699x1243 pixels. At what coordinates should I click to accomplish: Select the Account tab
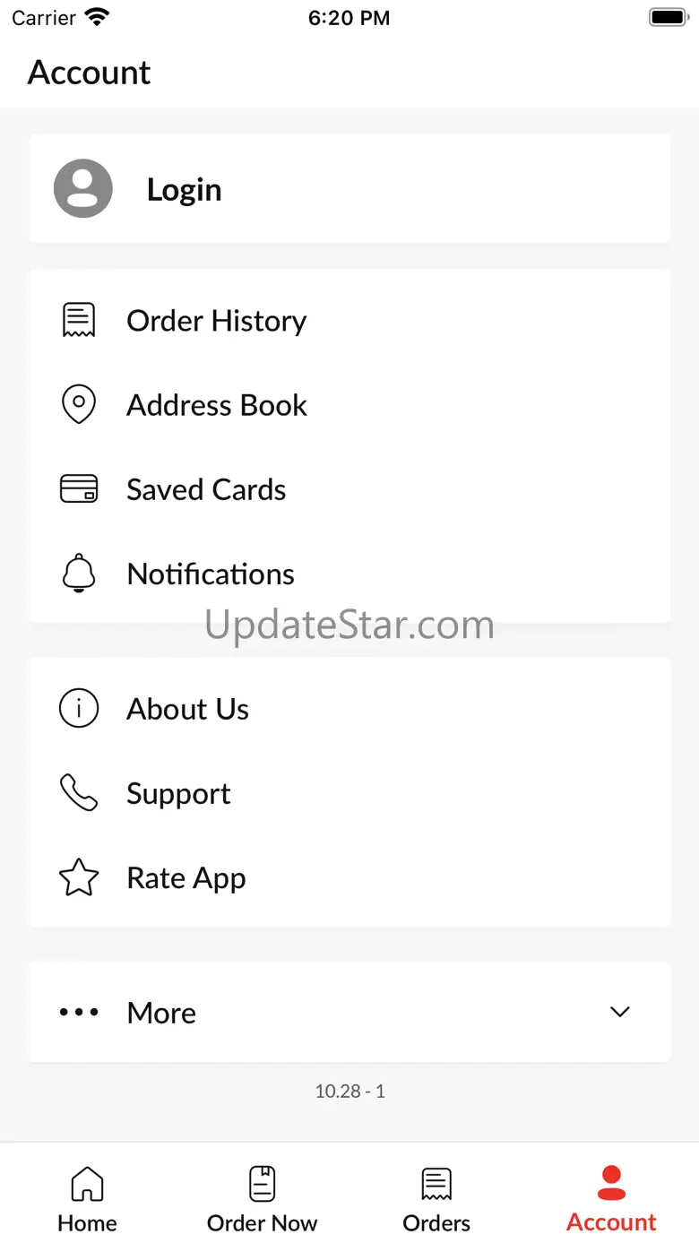(x=611, y=1199)
